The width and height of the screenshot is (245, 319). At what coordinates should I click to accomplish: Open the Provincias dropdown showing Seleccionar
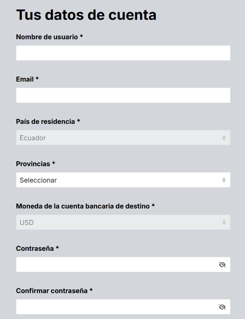pyautogui.click(x=114, y=180)
